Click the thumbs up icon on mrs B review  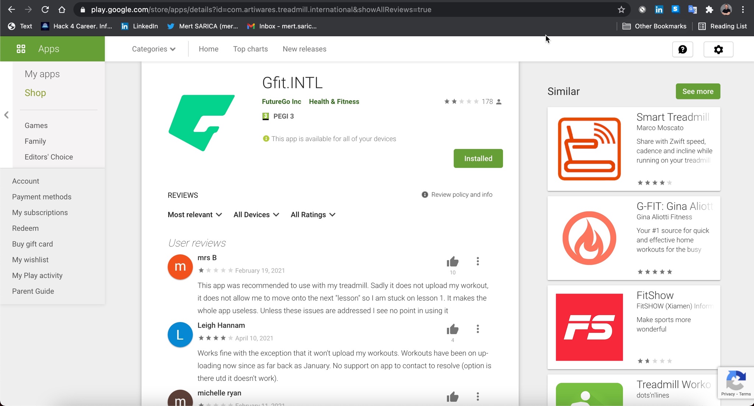click(x=452, y=261)
